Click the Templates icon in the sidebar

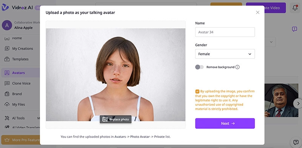coord(7,59)
